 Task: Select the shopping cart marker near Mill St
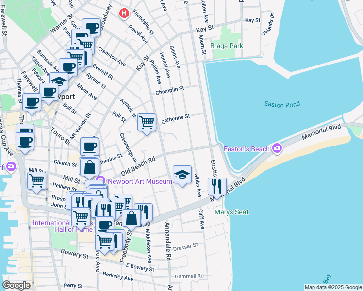point(37,180)
